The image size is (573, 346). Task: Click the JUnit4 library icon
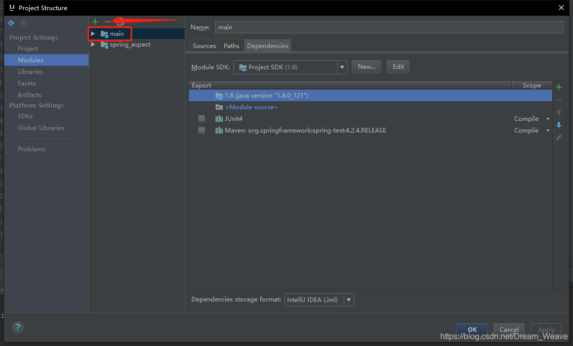(219, 119)
